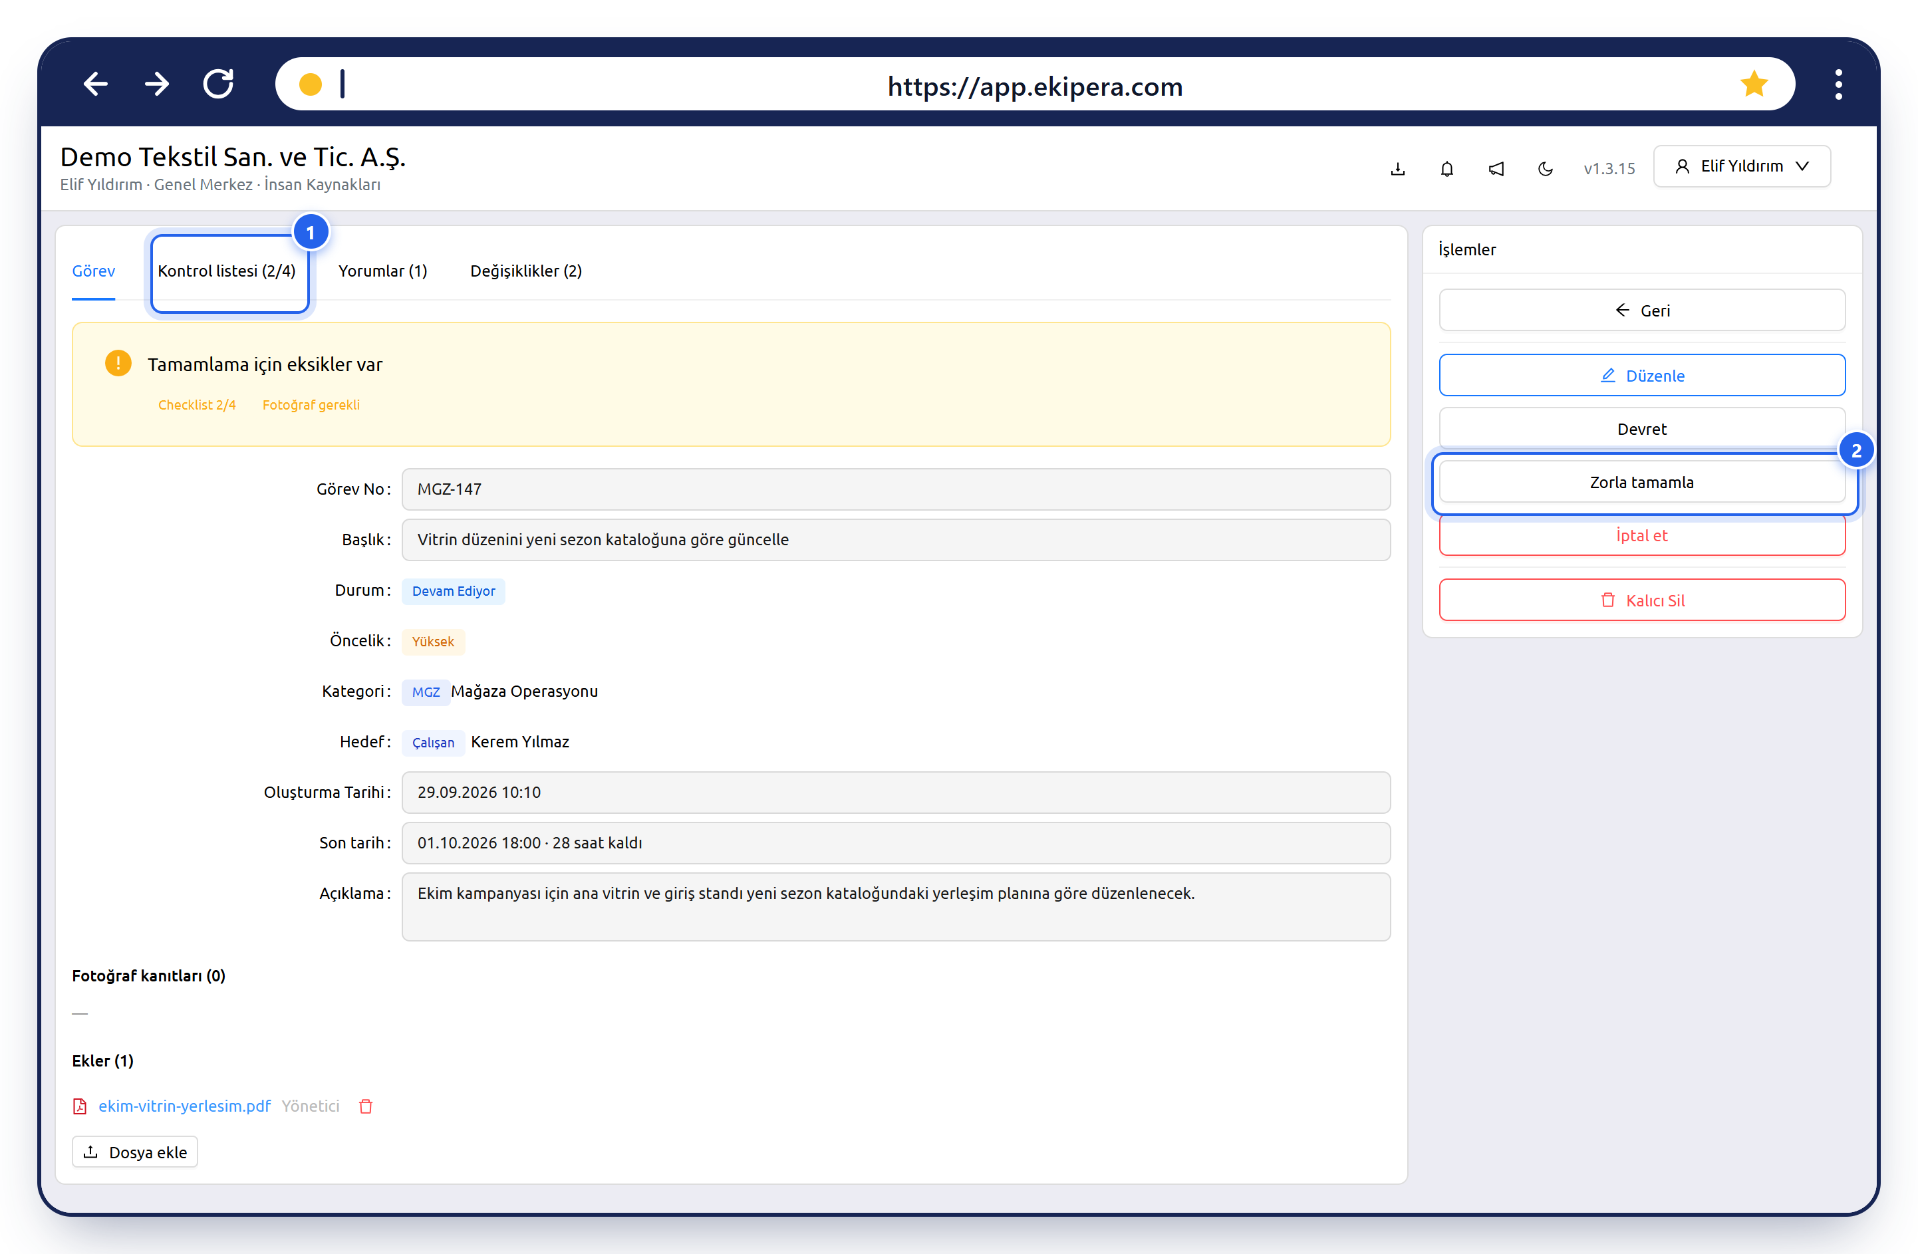Click the yellow site indicator in the address bar
1918x1254 pixels.
tap(311, 84)
